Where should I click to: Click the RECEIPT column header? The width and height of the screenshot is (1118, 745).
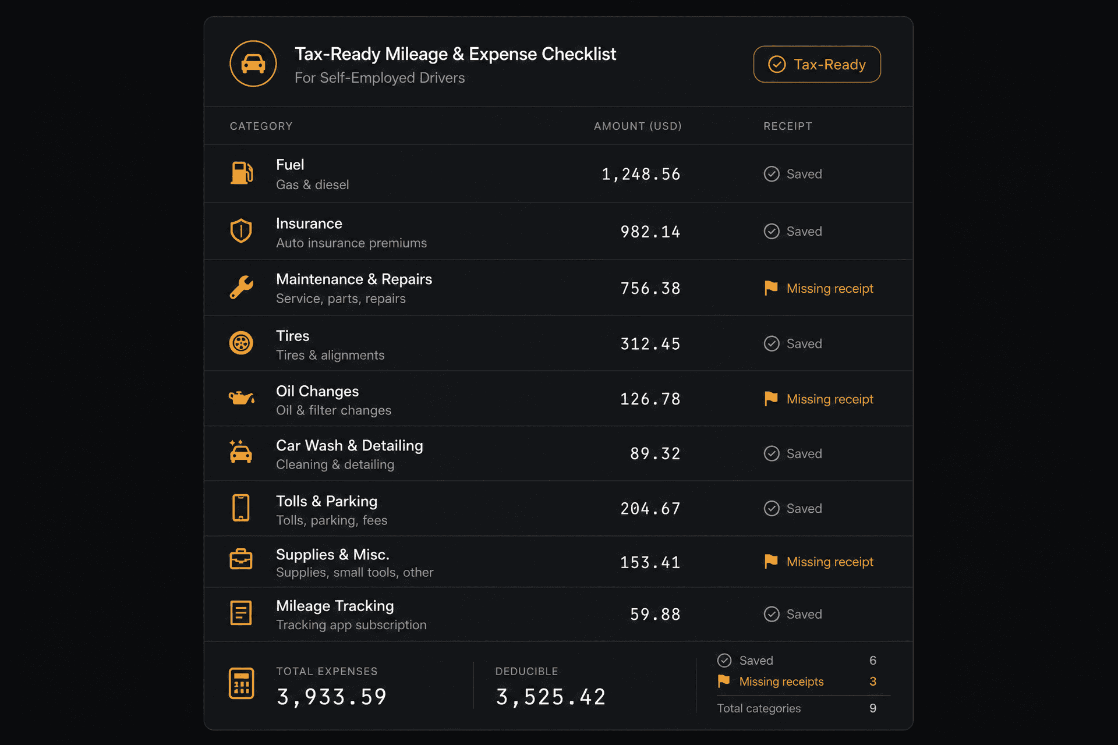(788, 126)
